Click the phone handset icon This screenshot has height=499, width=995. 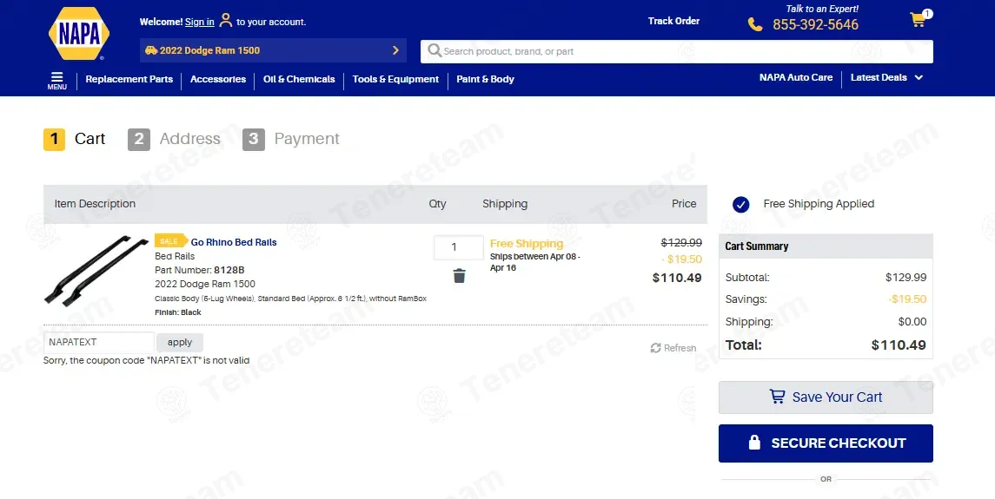click(x=755, y=24)
